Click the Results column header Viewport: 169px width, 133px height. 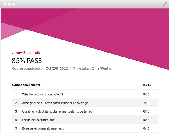click(146, 85)
